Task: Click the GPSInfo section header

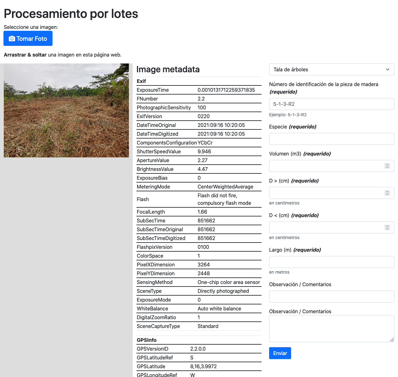Action: tap(146, 340)
